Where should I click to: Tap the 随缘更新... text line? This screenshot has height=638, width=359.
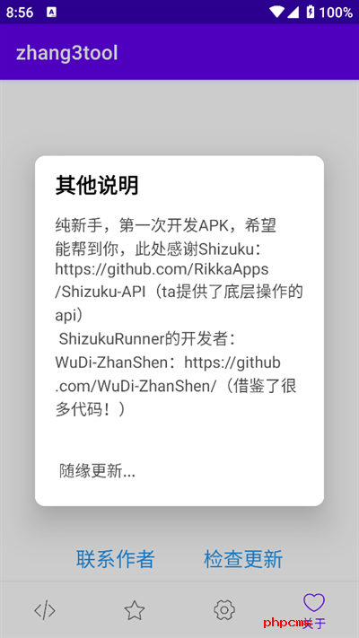[x=97, y=471]
